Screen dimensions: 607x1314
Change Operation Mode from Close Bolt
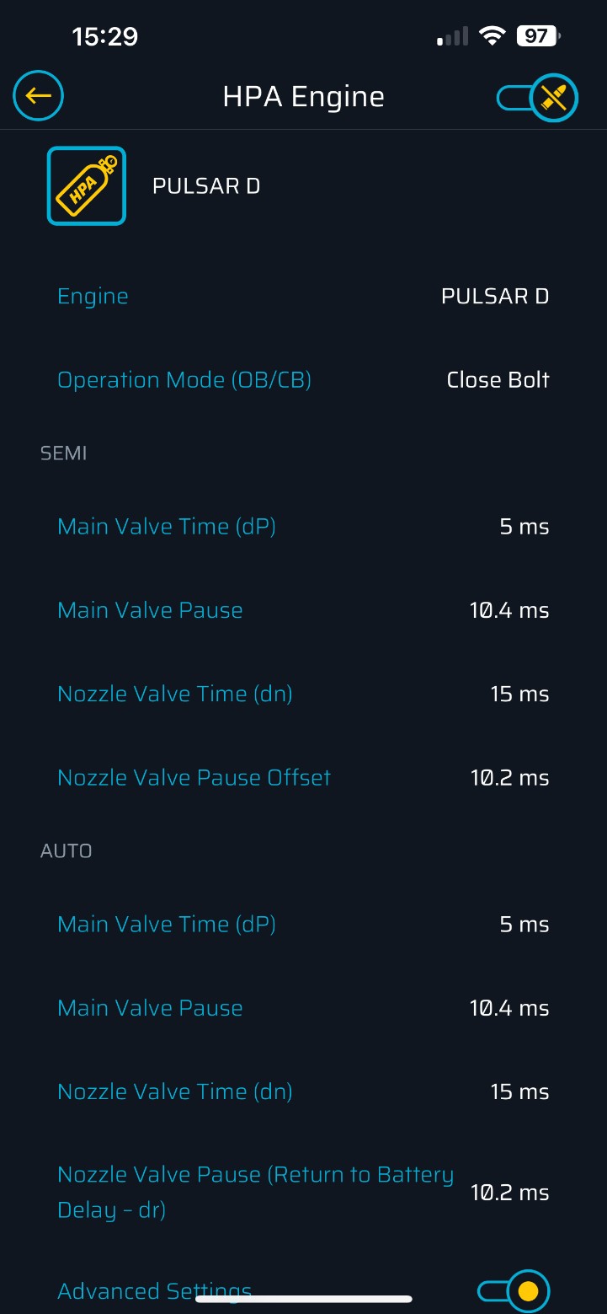pos(497,380)
